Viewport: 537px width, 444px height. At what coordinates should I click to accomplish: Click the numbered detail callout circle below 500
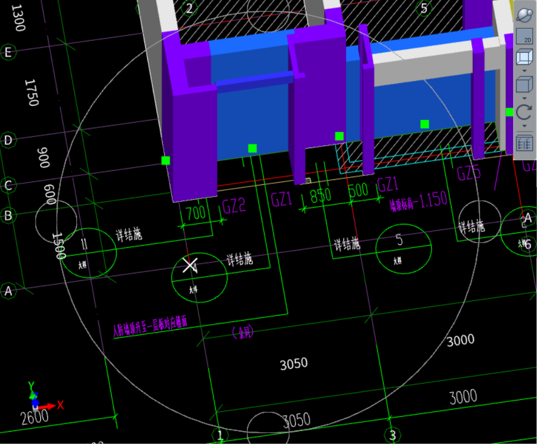(403, 249)
